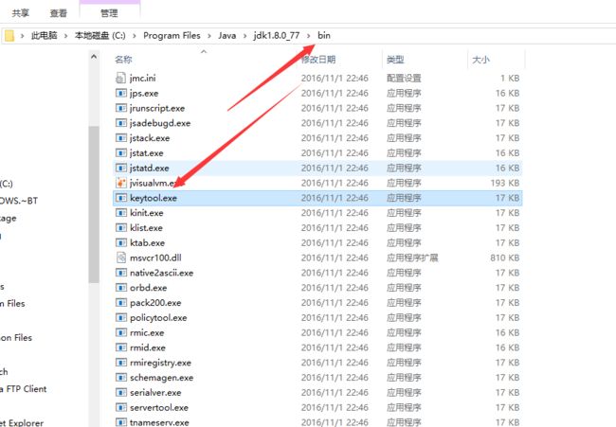616x427 pixels.
Task: Go to 此电脑 in the breadcrumb
Action: tap(44, 35)
